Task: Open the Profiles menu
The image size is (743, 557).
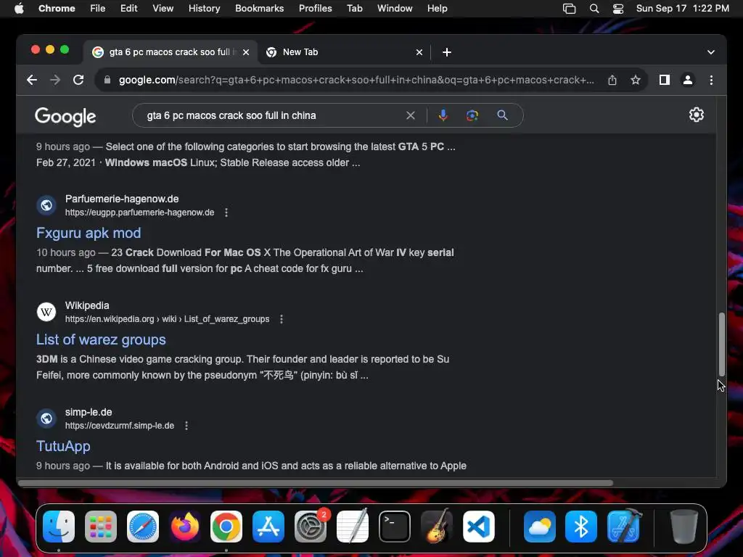Action: tap(315, 9)
